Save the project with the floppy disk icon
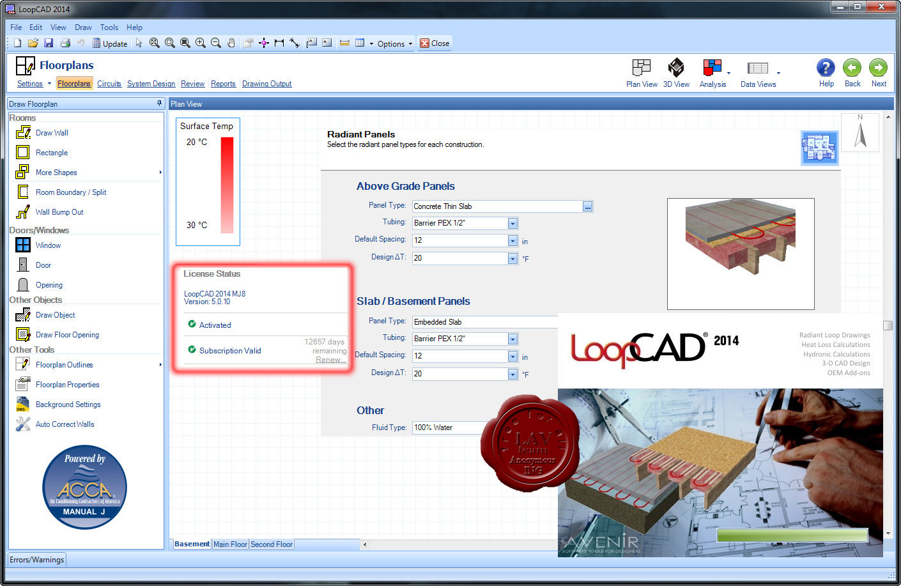Screen dimensions: 901x586 (49, 43)
